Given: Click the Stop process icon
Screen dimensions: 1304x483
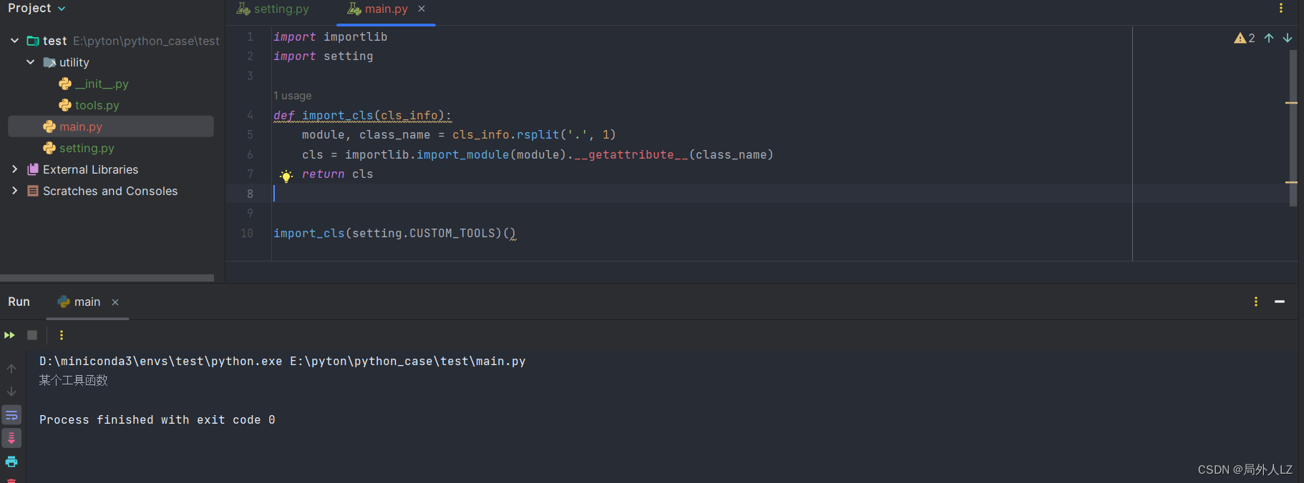Looking at the screenshot, I should coord(32,335).
